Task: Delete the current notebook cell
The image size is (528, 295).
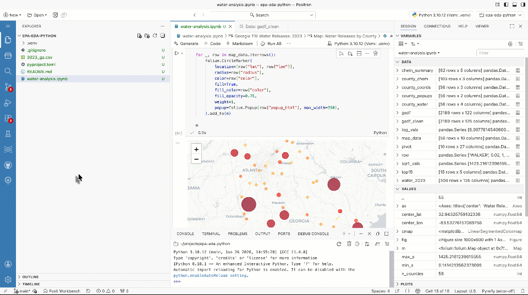Action: coord(375,53)
